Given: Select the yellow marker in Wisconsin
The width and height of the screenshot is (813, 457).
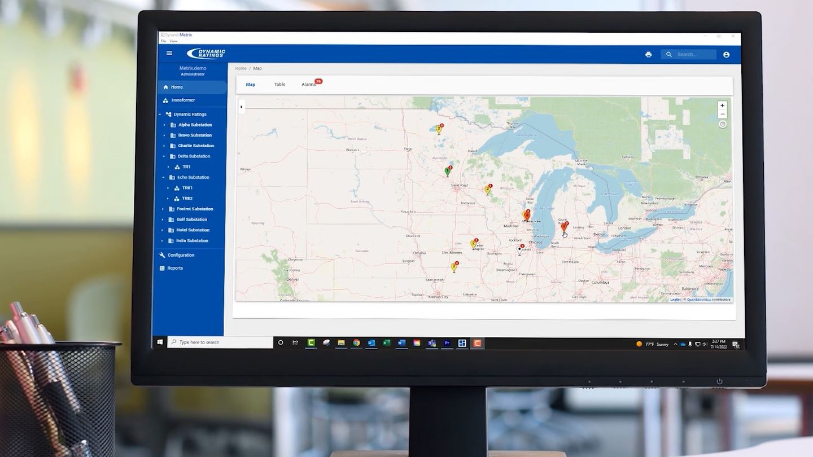Looking at the screenshot, I should click(x=487, y=190).
